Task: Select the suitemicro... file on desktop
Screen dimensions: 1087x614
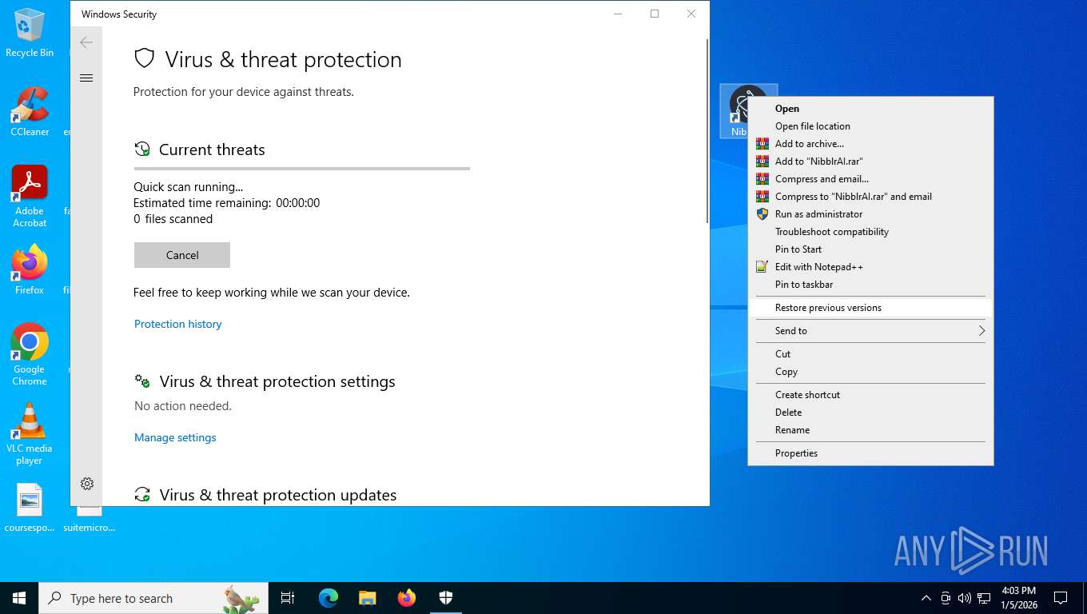Action: pos(90,518)
